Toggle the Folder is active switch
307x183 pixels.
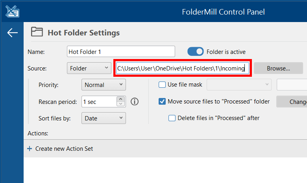pyautogui.click(x=195, y=52)
